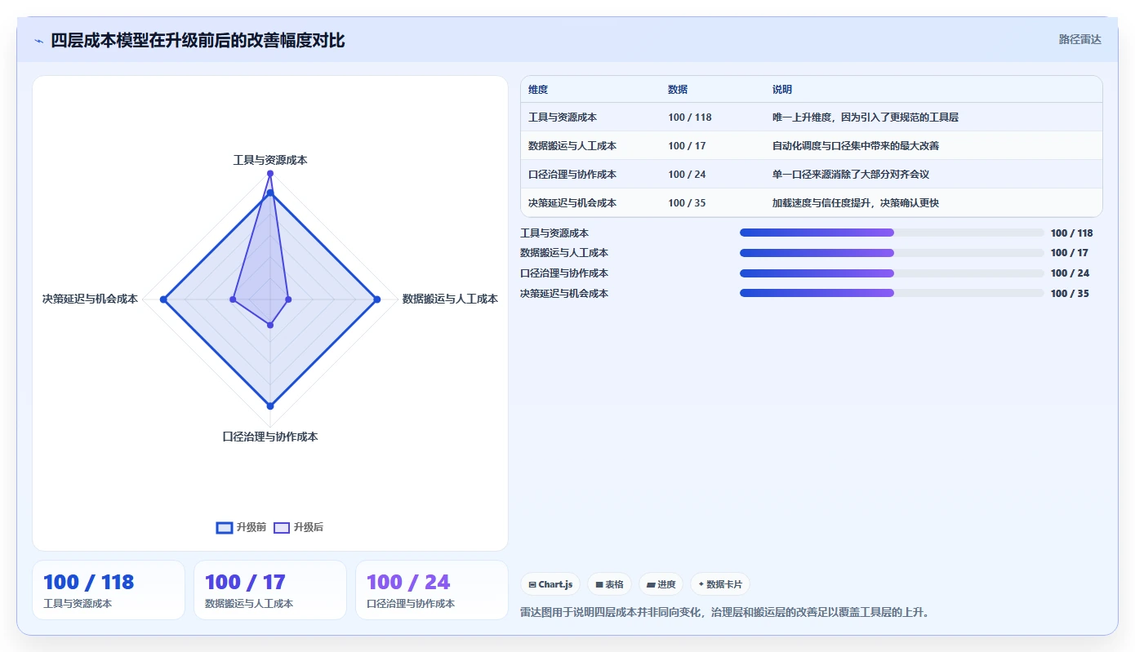The width and height of the screenshot is (1135, 652).
Task: Click the large 100 / 118 card value
Action: tap(88, 583)
